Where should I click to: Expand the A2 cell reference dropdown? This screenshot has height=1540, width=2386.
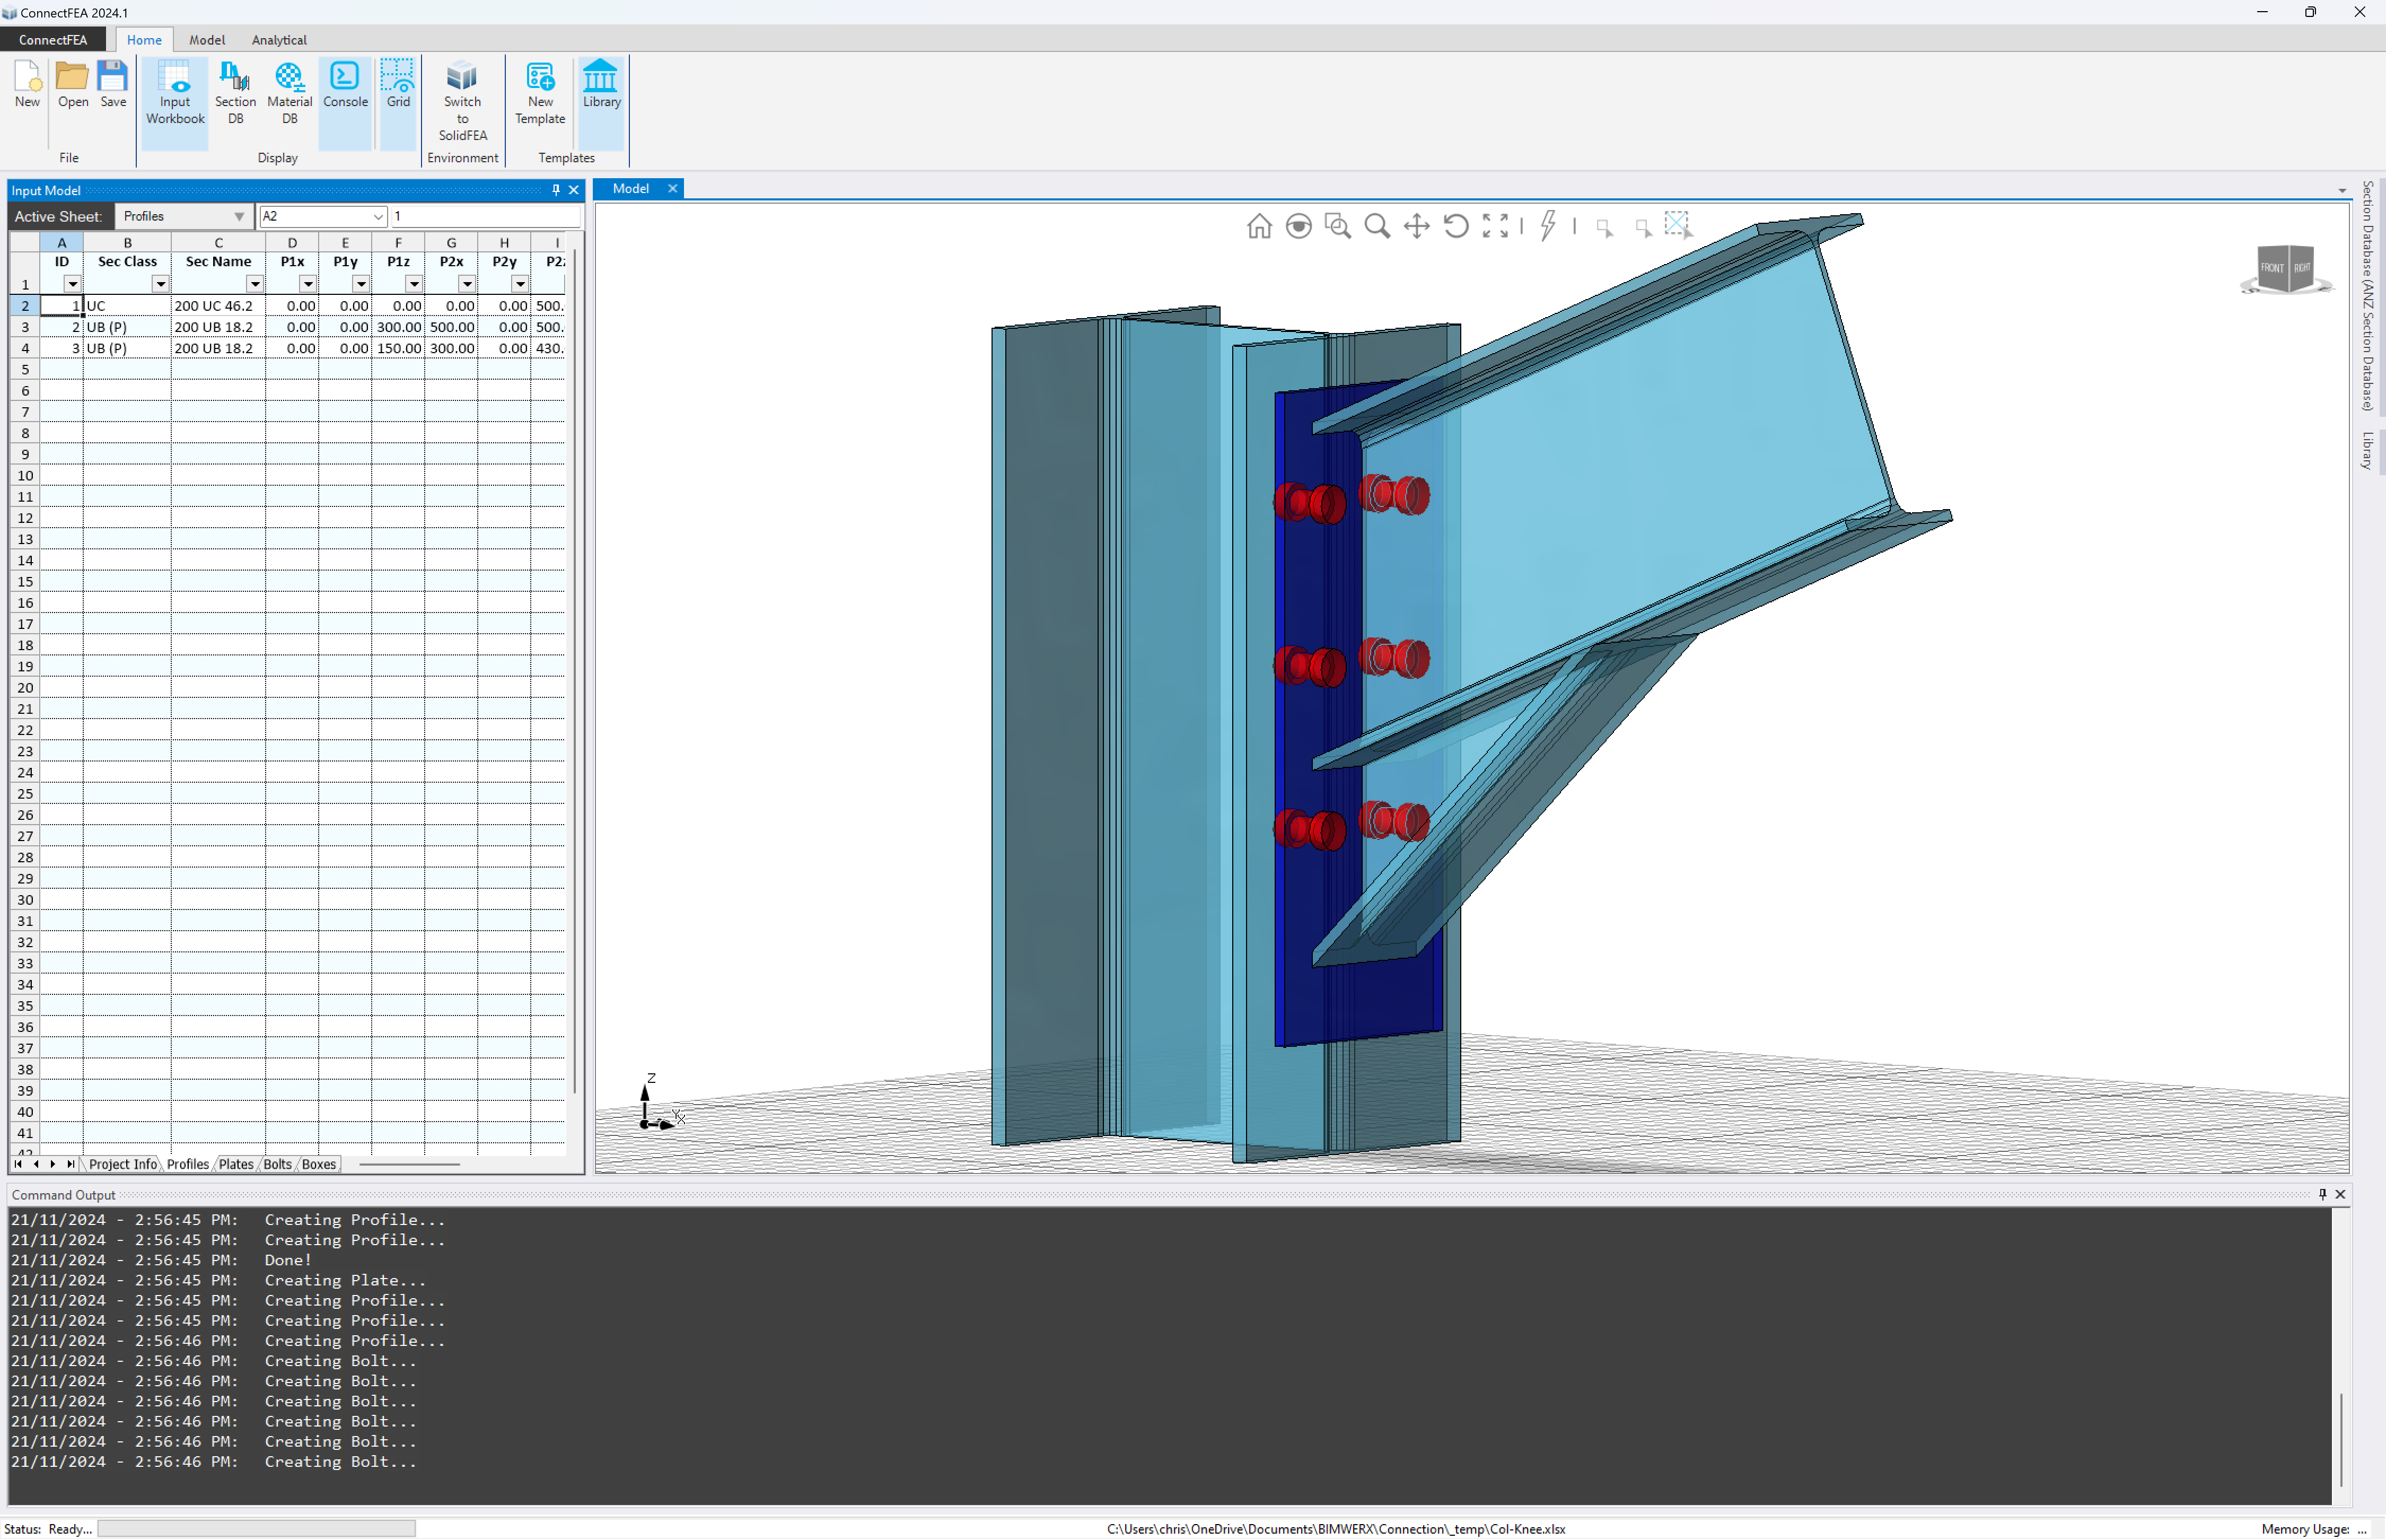pos(378,216)
